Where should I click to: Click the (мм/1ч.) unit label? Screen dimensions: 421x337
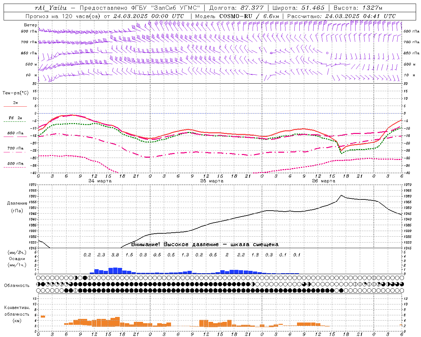(x=17, y=265)
